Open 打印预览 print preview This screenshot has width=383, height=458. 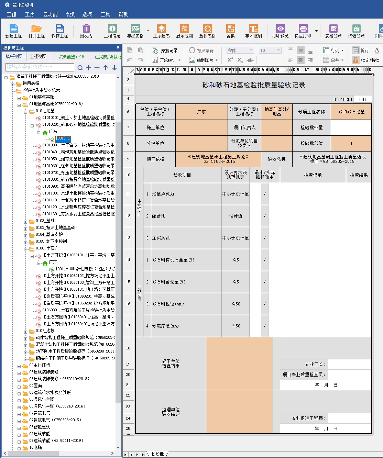(x=280, y=31)
